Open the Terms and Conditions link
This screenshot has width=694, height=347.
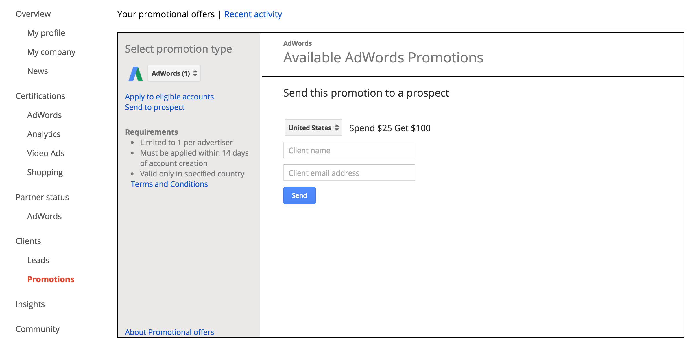pos(169,184)
